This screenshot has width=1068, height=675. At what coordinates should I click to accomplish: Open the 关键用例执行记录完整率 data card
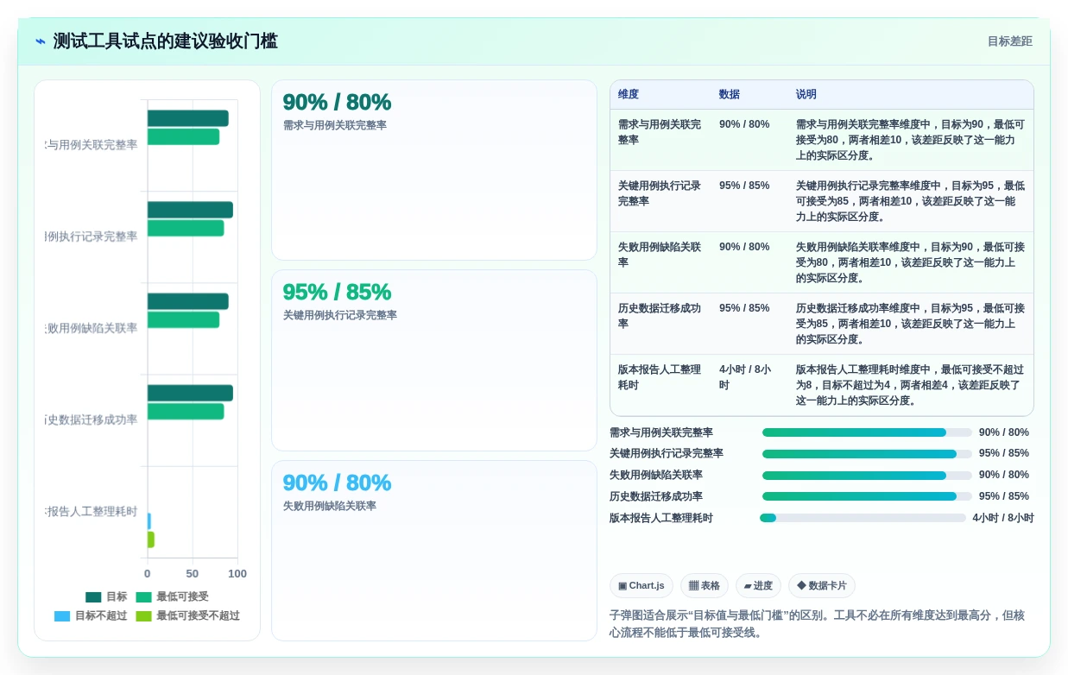click(434, 361)
